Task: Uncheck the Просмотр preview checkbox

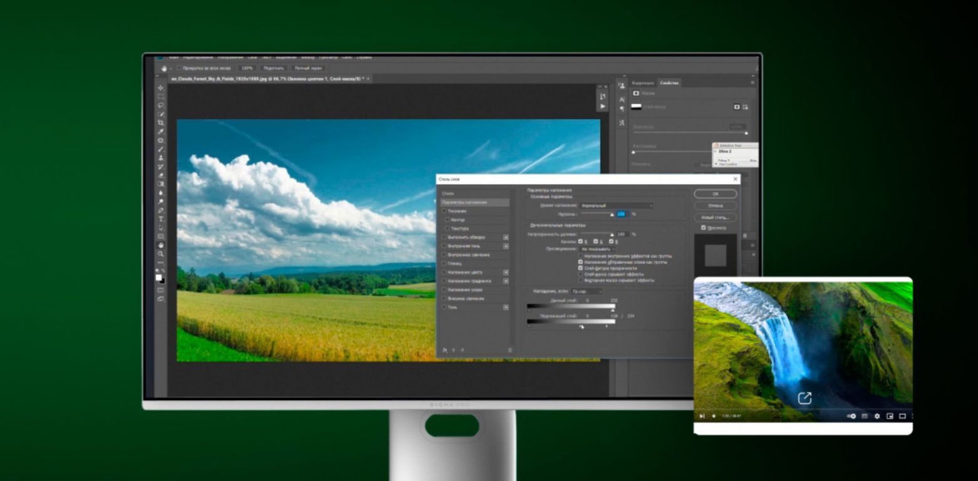Action: click(702, 228)
